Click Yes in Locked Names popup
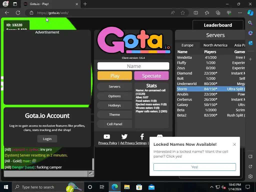The height and width of the screenshot is (192, 256). [194, 167]
